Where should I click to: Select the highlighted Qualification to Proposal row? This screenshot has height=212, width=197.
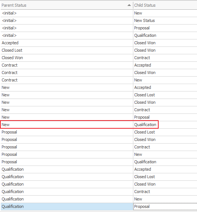(99, 206)
